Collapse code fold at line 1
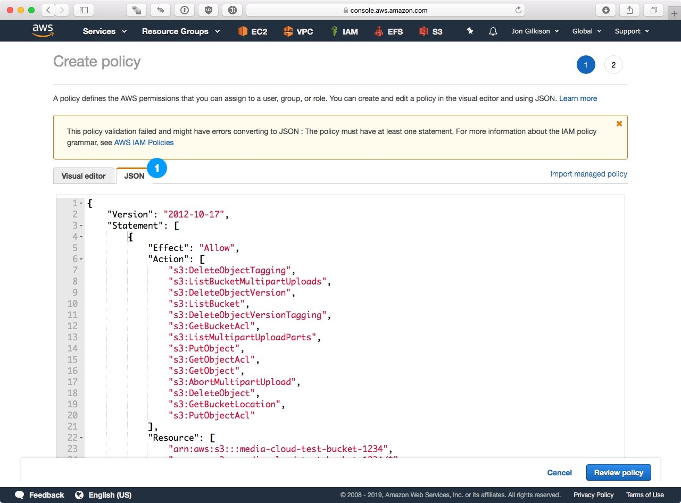This screenshot has width=681, height=503. tap(81, 204)
